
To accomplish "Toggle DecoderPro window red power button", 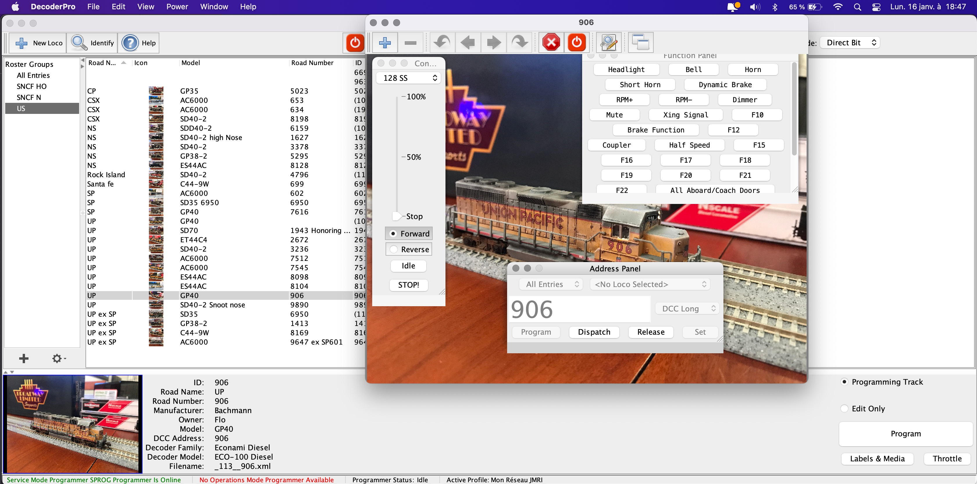I will pos(355,42).
